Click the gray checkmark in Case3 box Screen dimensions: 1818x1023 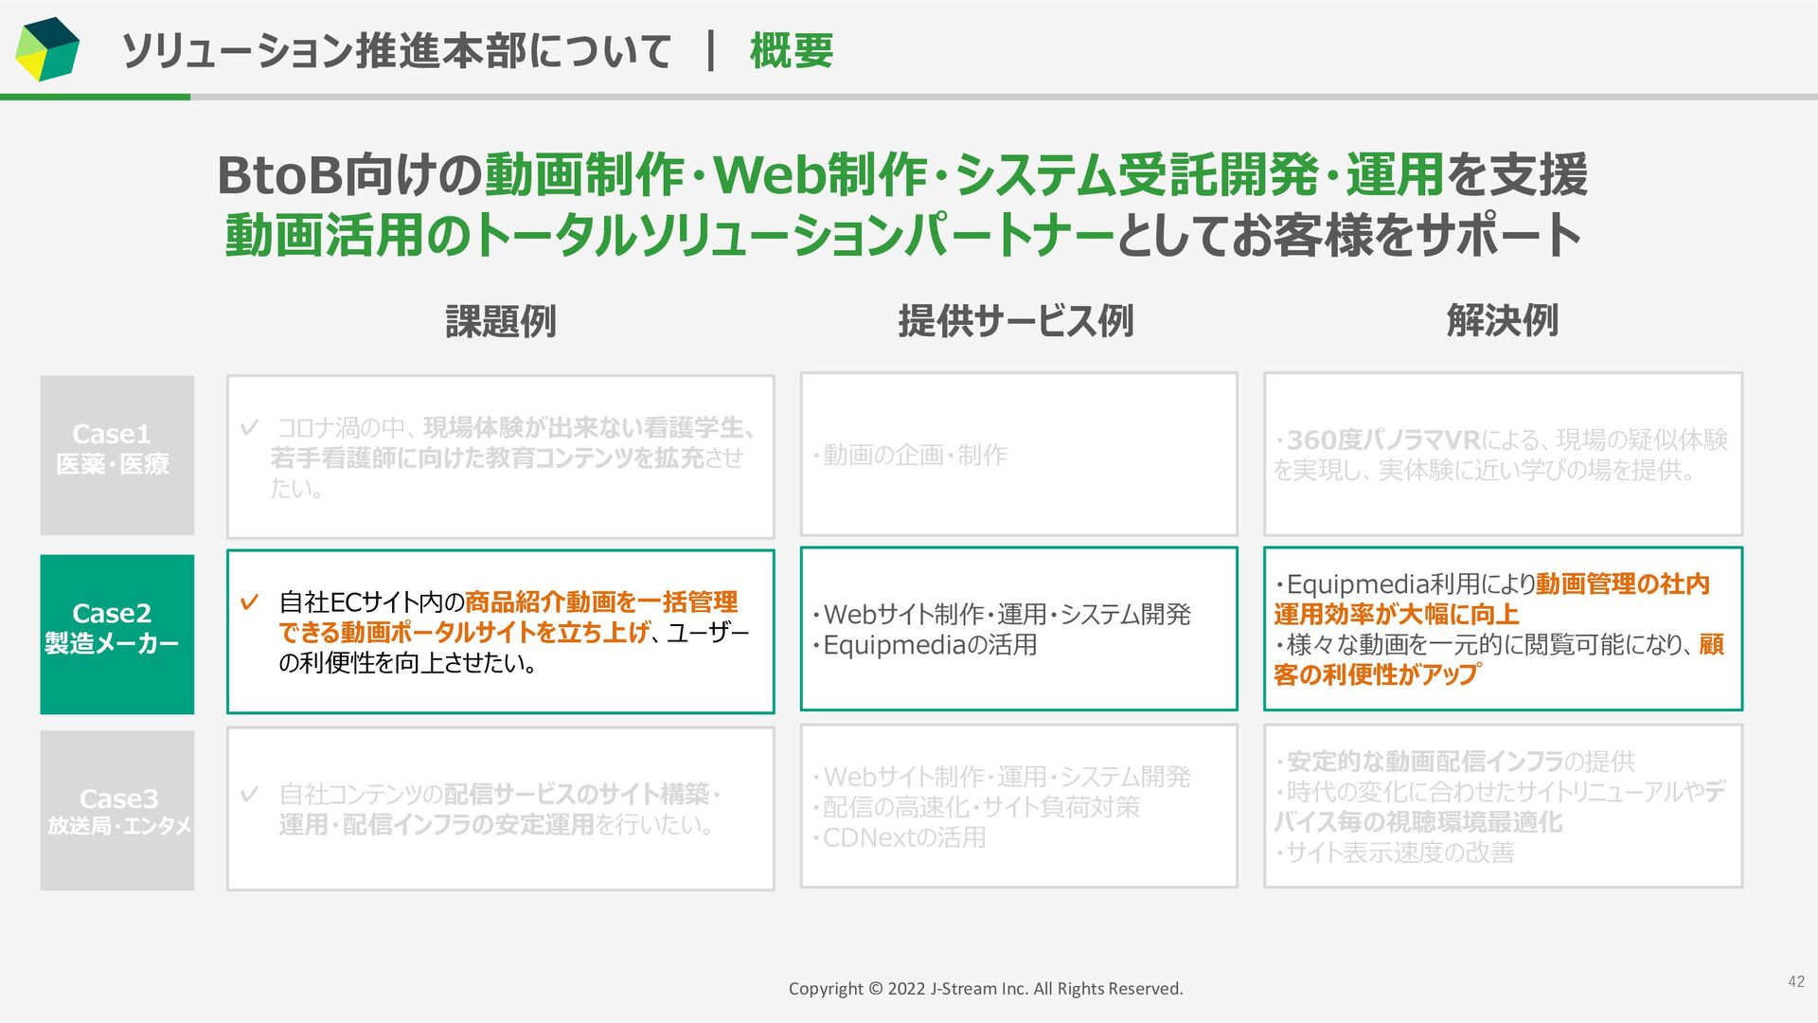(x=250, y=794)
